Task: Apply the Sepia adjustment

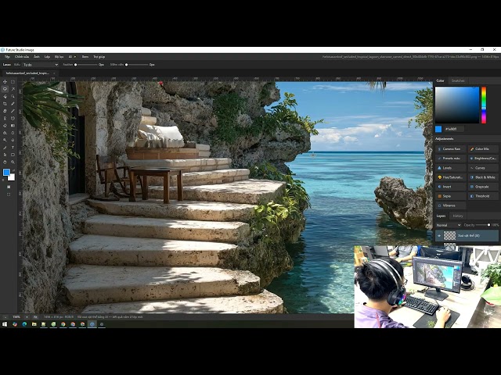Action: click(451, 196)
